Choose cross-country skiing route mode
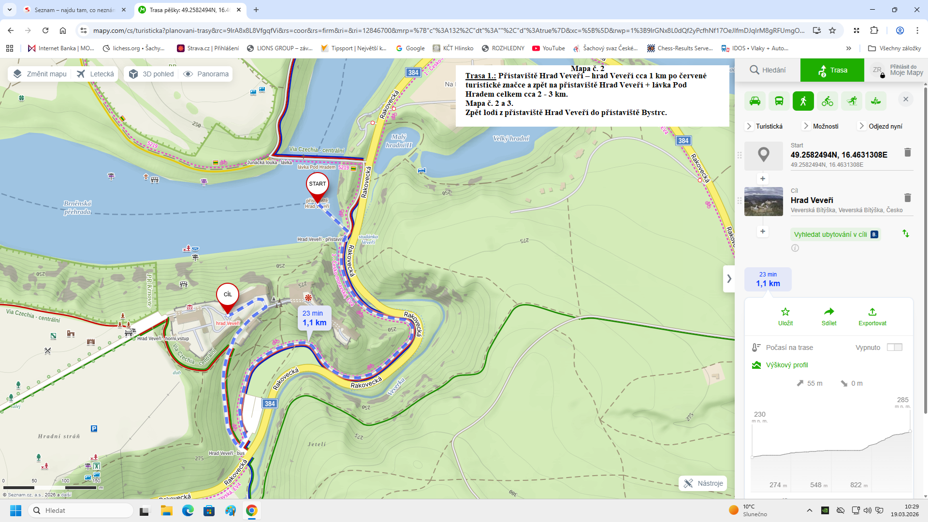The height and width of the screenshot is (522, 928). (852, 101)
